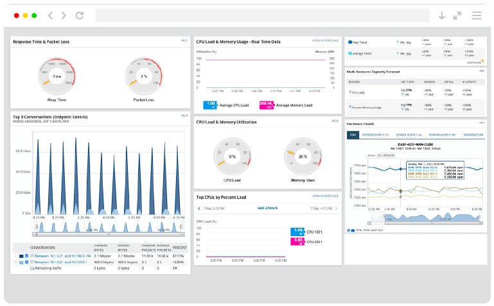Click the left range handle of Hardware Health navigator
This screenshot has height=306, width=494.
tap(384, 217)
